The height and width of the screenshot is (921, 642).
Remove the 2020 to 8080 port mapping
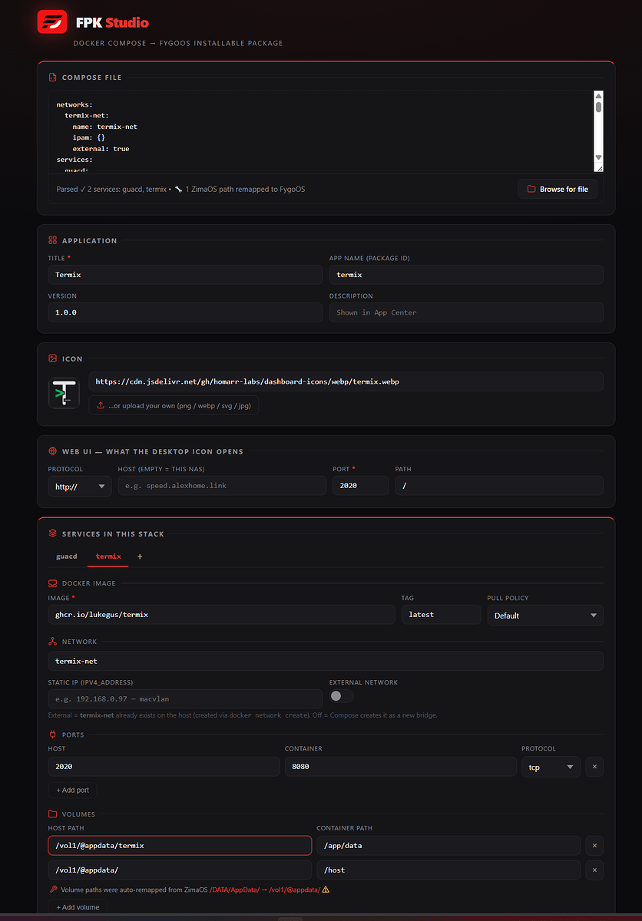click(594, 767)
